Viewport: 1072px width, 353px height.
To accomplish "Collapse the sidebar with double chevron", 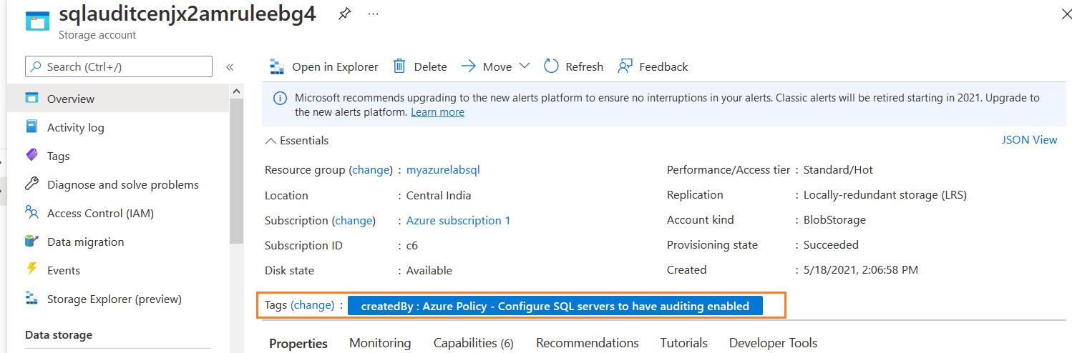I will tap(230, 67).
